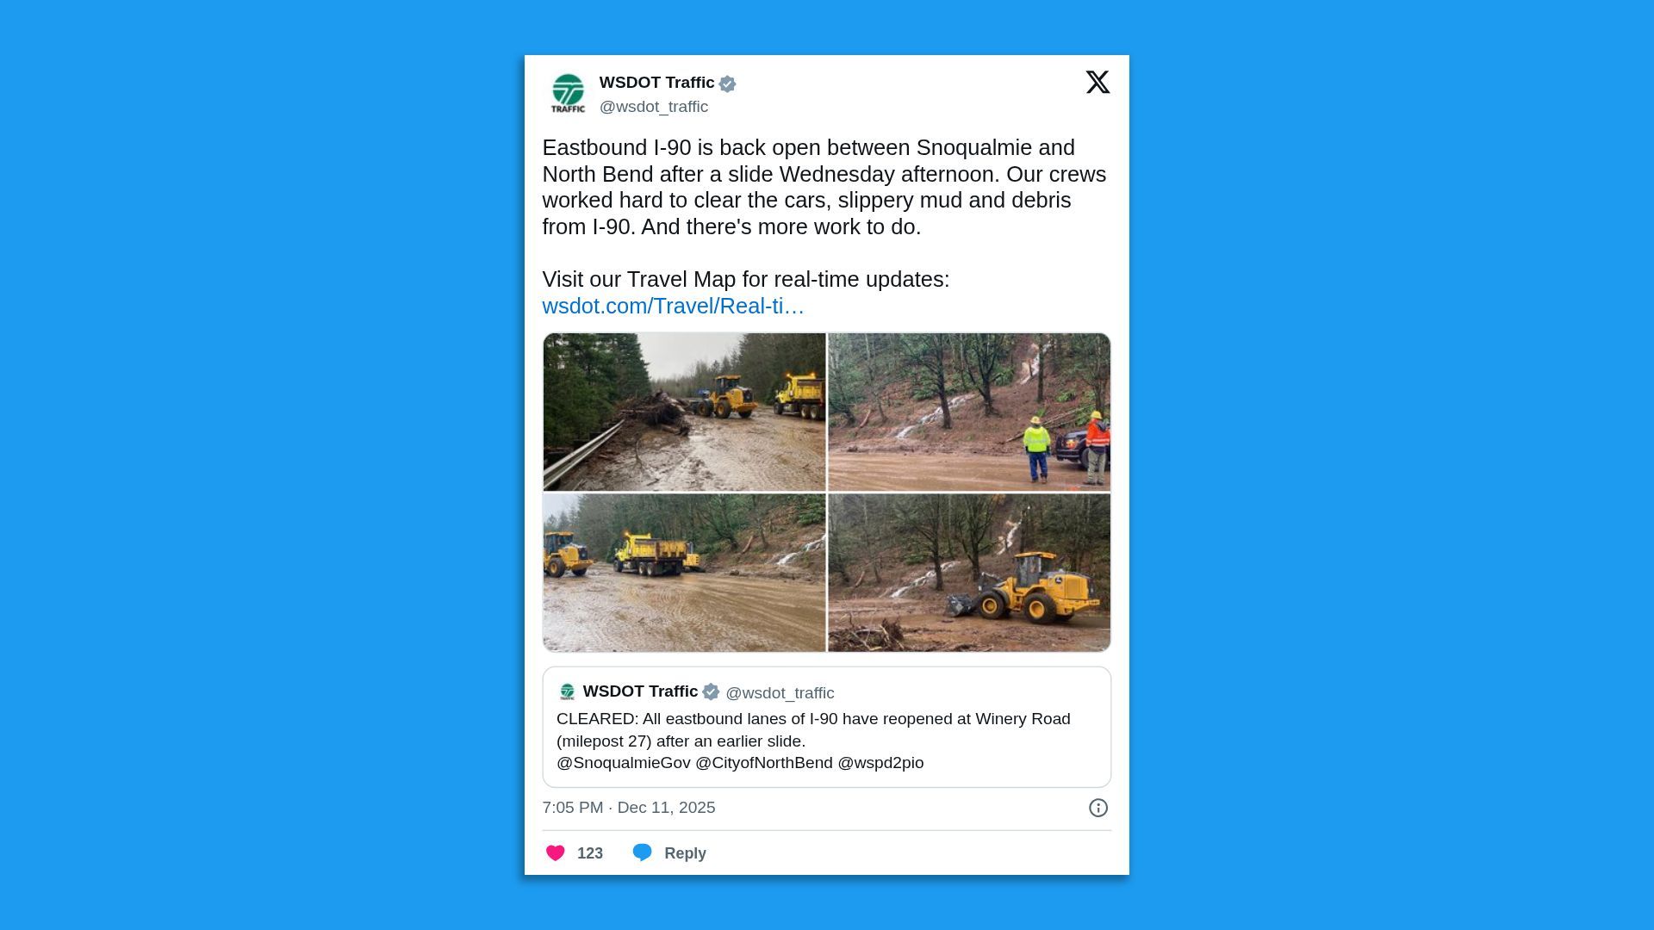Click the WSDOT Traffic display name
This screenshot has width=1654, height=930.
click(657, 83)
